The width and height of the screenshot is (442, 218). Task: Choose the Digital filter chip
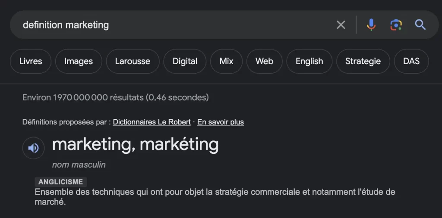coord(185,61)
